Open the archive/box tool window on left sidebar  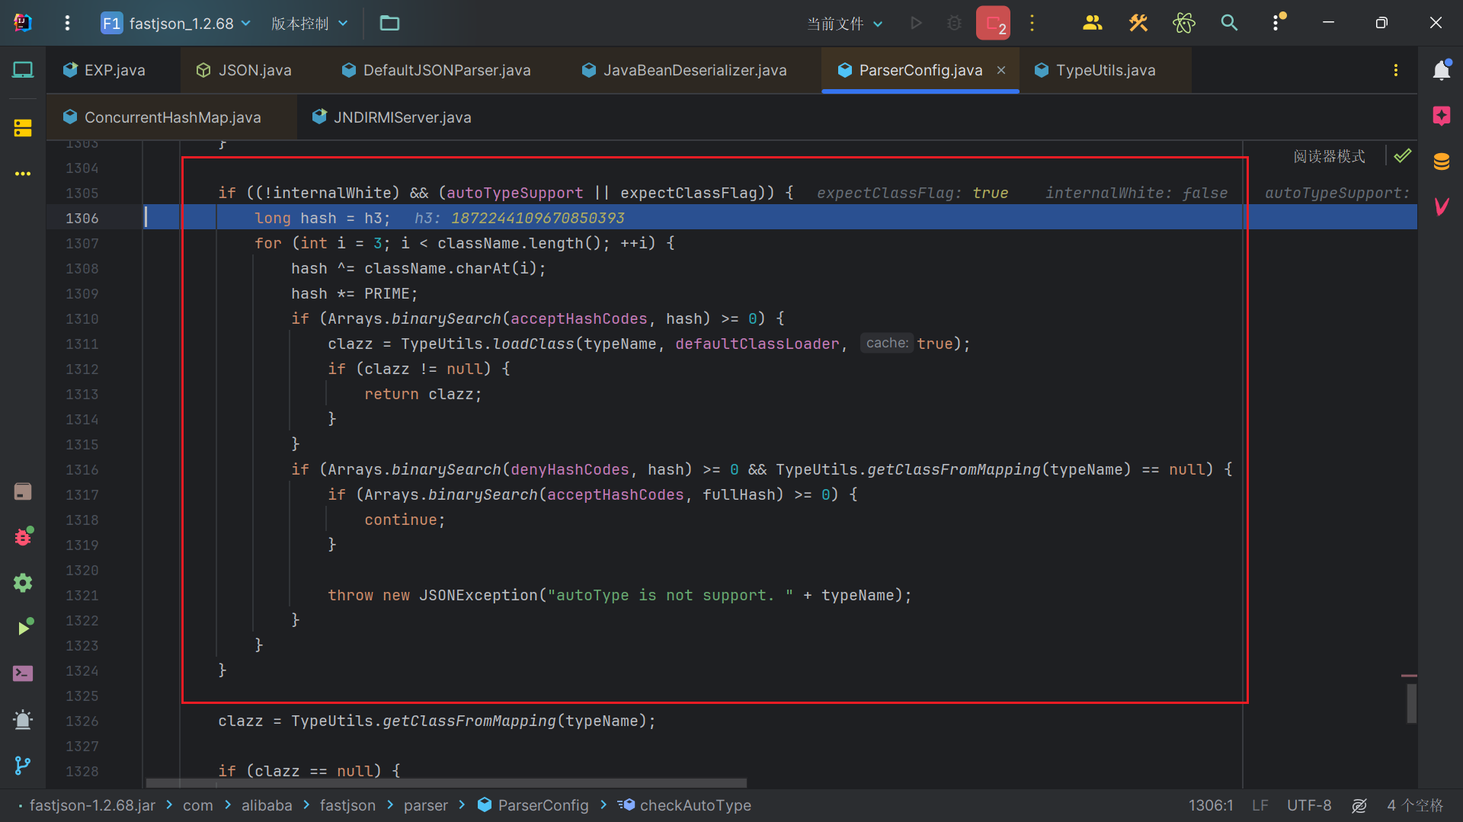[23, 491]
